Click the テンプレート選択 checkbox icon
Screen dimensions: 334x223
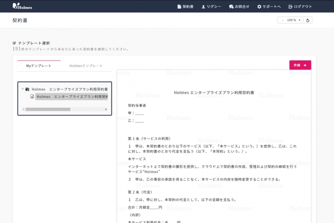click(x=14, y=43)
